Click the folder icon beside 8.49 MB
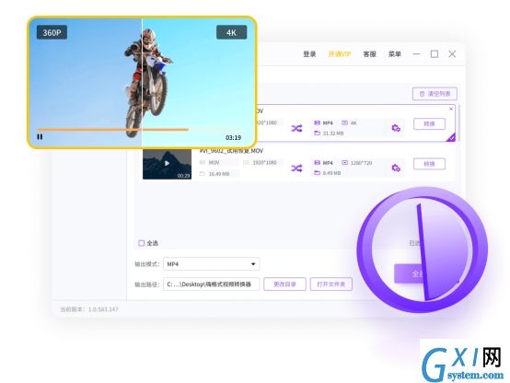The height and width of the screenshot is (383, 510). 317,173
